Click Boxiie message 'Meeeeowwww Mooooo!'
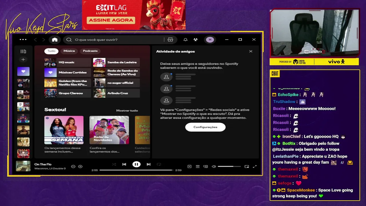Screen dimensions: 366x206 [x=312, y=109]
